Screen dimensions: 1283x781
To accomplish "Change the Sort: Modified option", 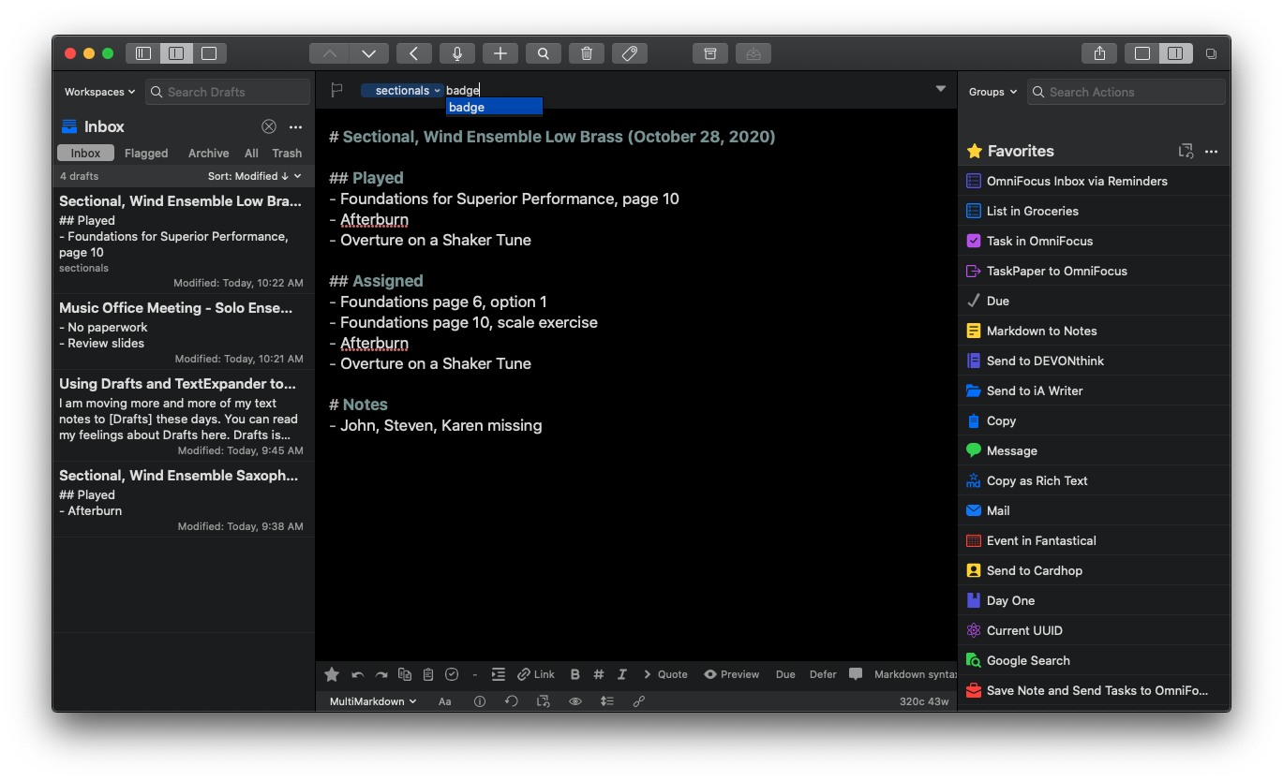I will pos(255,176).
